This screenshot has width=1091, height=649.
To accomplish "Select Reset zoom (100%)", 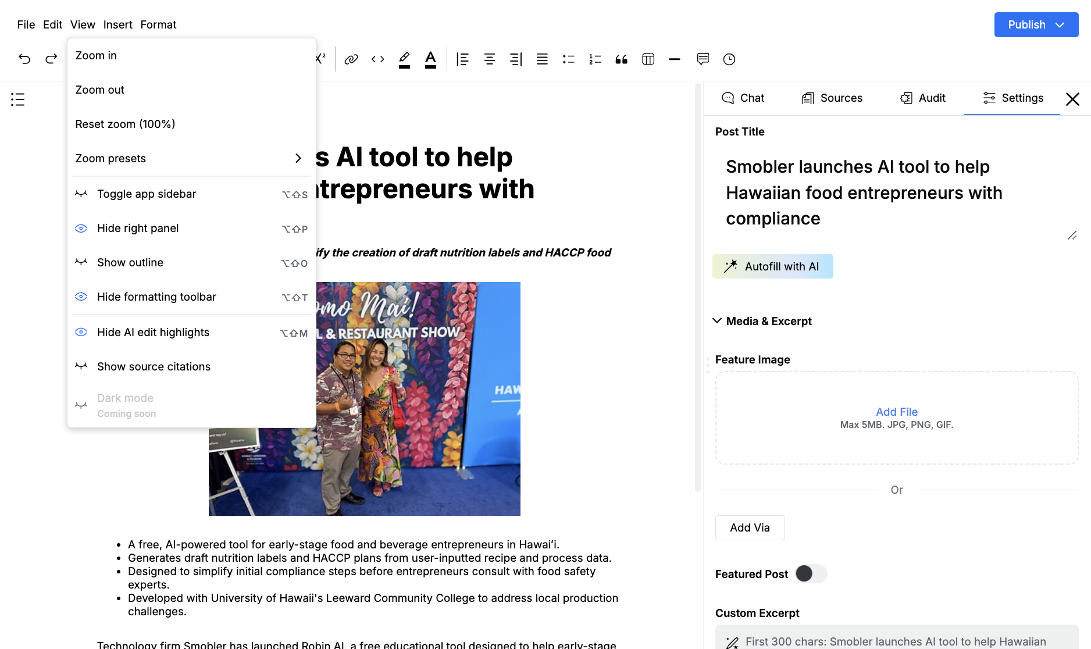I will [191, 124].
